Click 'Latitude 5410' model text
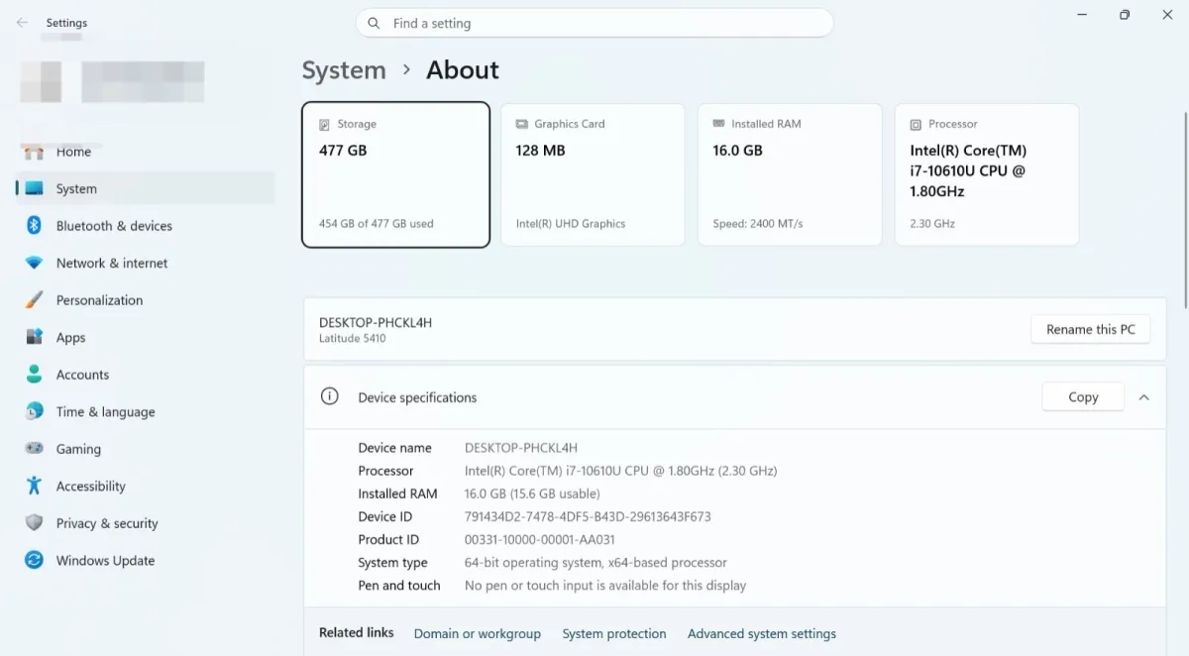This screenshot has height=656, width=1189. pyautogui.click(x=353, y=339)
